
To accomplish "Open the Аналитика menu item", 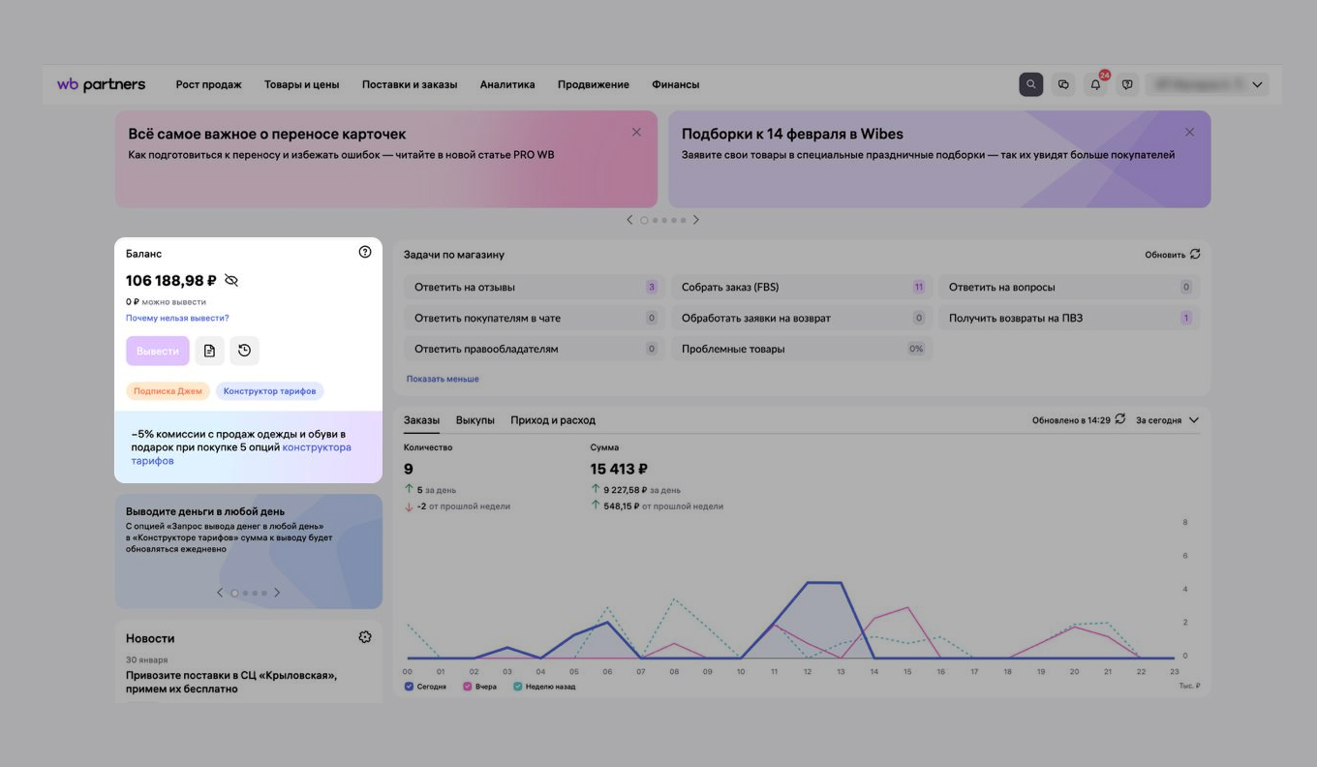I will (x=506, y=84).
